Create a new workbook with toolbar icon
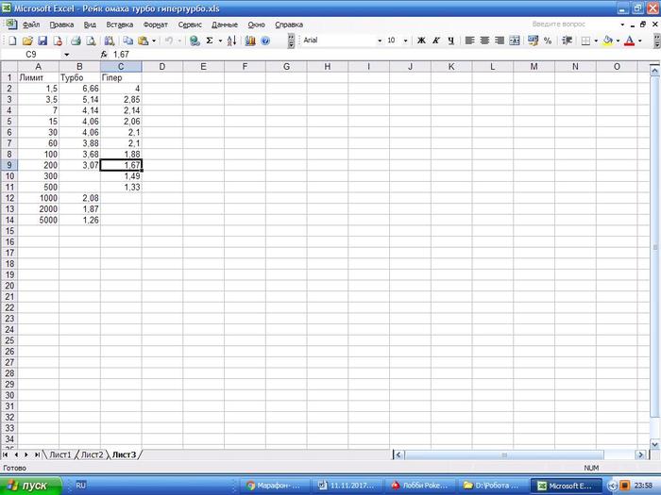The height and width of the screenshot is (495, 661). [12, 41]
